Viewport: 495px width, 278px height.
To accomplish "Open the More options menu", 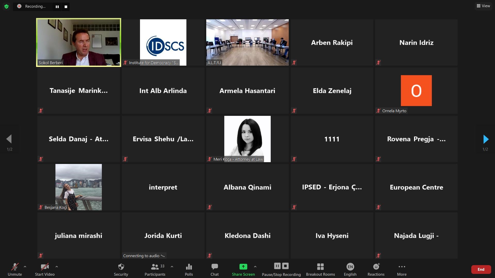I will (x=402, y=270).
